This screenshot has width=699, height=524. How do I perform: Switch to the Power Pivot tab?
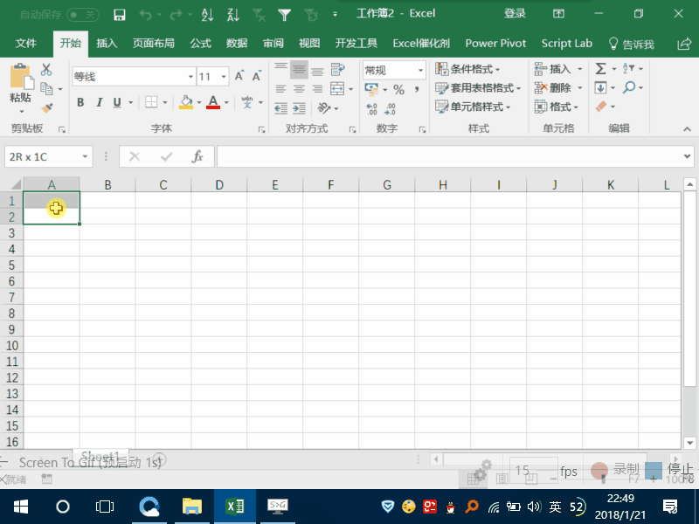495,43
